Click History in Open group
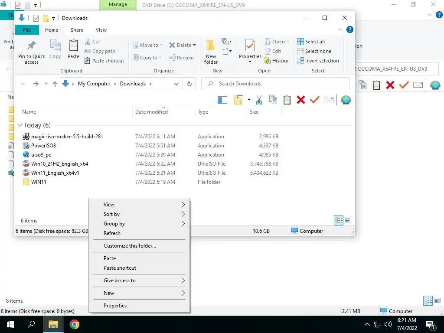The image size is (444, 333). [276, 61]
